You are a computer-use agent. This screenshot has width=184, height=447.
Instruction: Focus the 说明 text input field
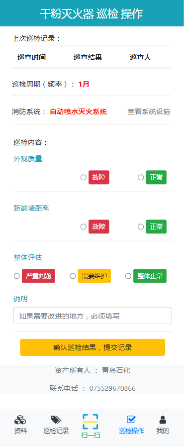pos(92,316)
